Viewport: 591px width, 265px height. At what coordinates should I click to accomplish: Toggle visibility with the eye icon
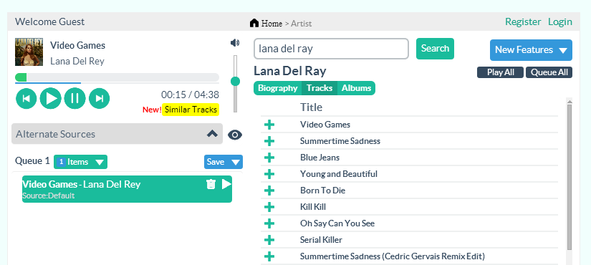tap(235, 135)
